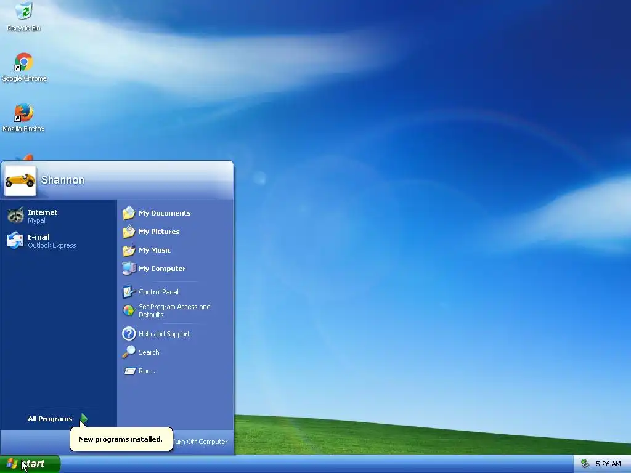Click the Run... menu text
631x473 pixels.
click(148, 371)
